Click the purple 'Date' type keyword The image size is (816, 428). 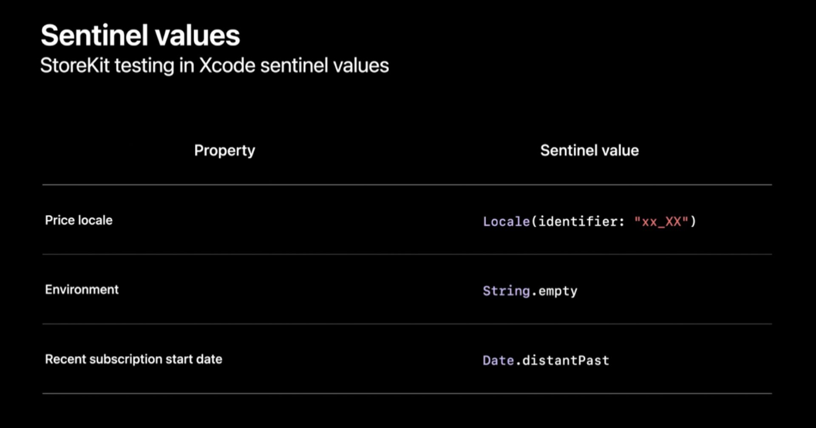pos(499,360)
